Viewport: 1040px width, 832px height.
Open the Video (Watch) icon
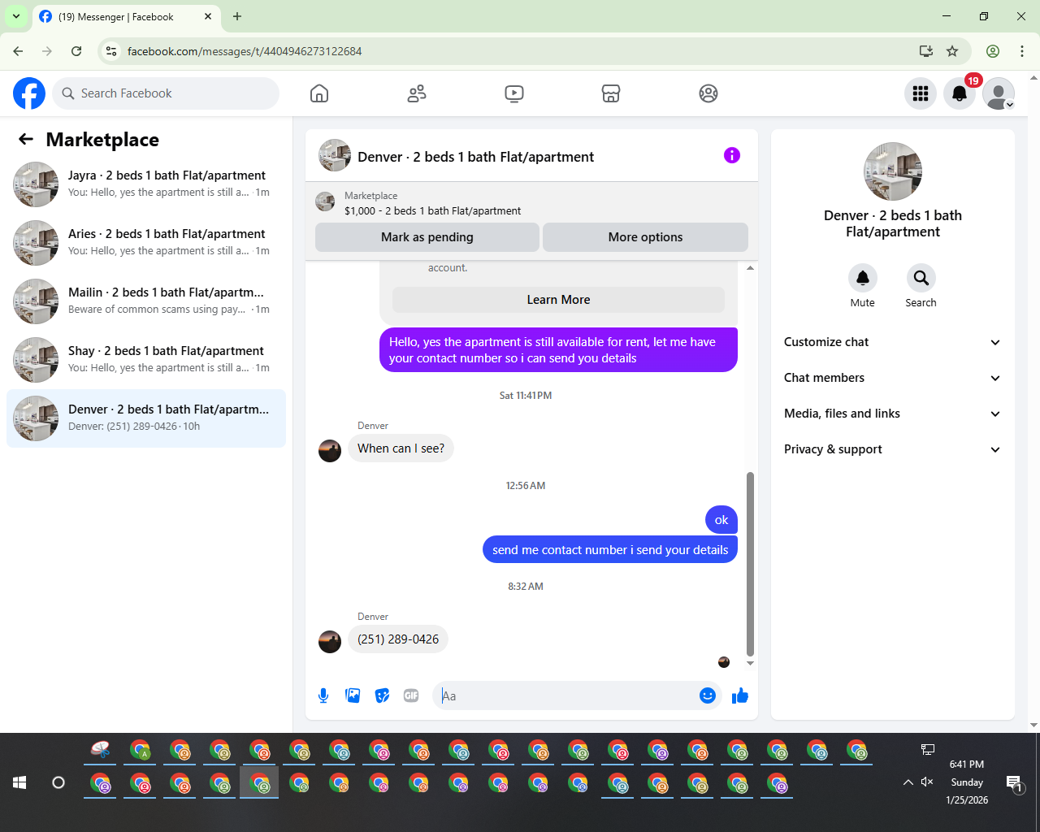pos(514,93)
